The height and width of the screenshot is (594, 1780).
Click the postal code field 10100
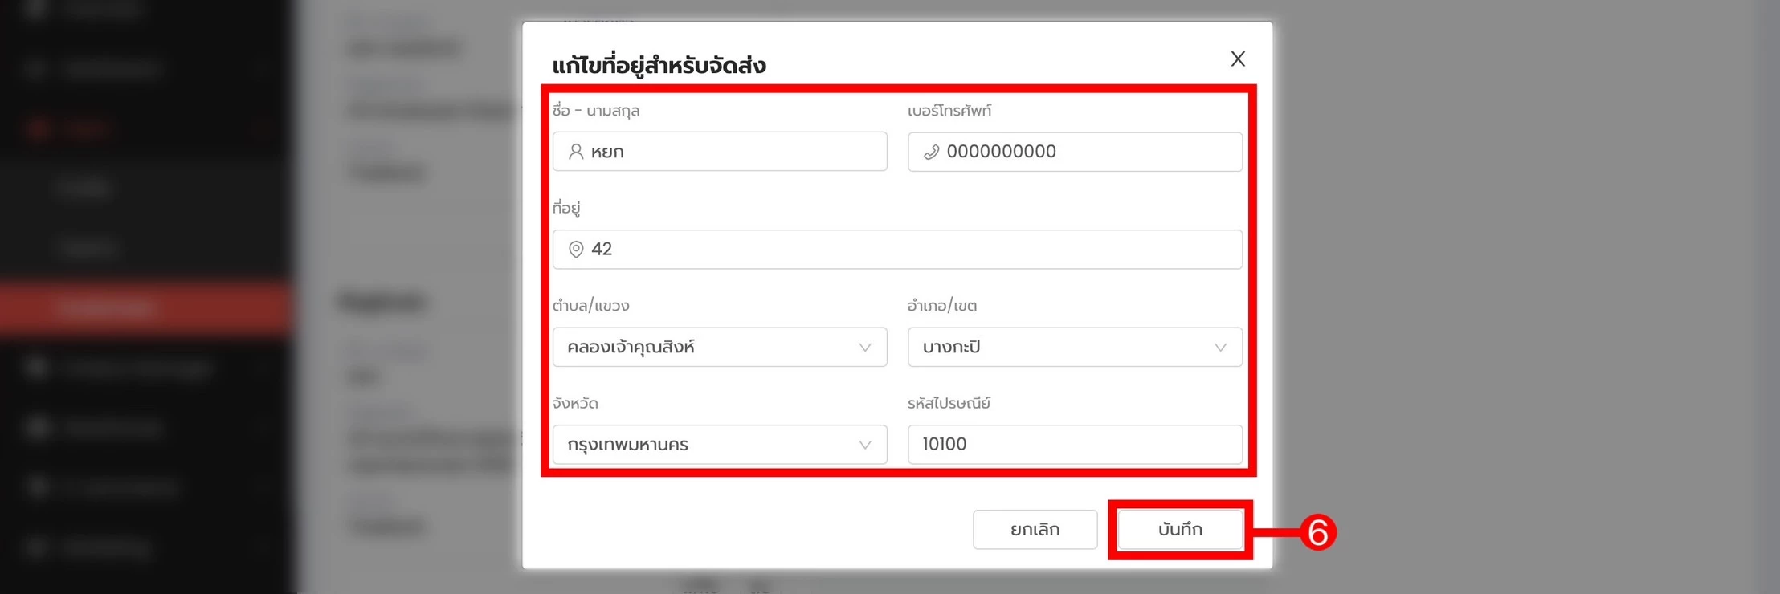tap(1075, 444)
